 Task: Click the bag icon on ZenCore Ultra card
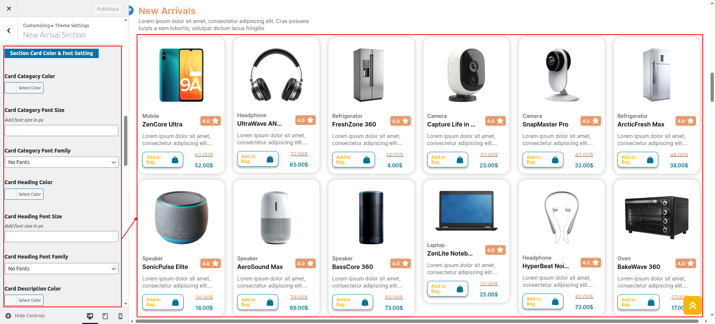175,160
